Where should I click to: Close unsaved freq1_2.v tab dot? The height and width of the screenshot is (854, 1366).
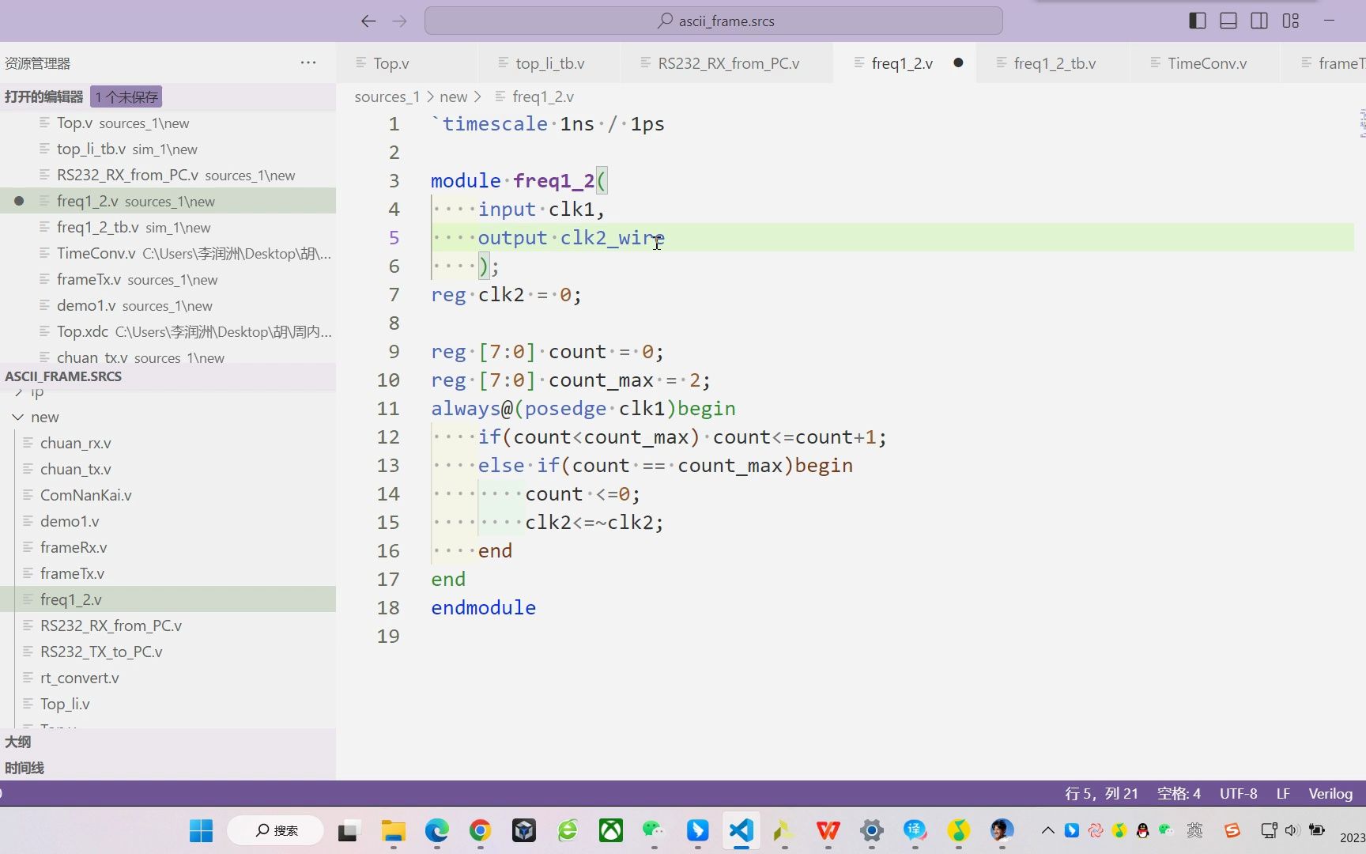point(958,62)
